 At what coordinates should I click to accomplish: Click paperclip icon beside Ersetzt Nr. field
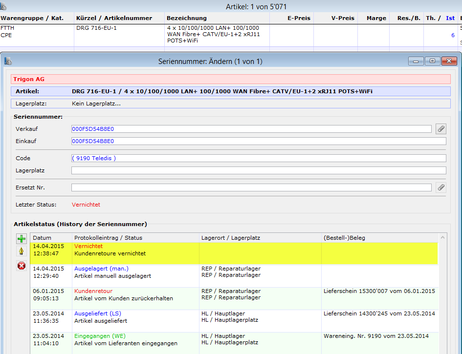coord(441,187)
